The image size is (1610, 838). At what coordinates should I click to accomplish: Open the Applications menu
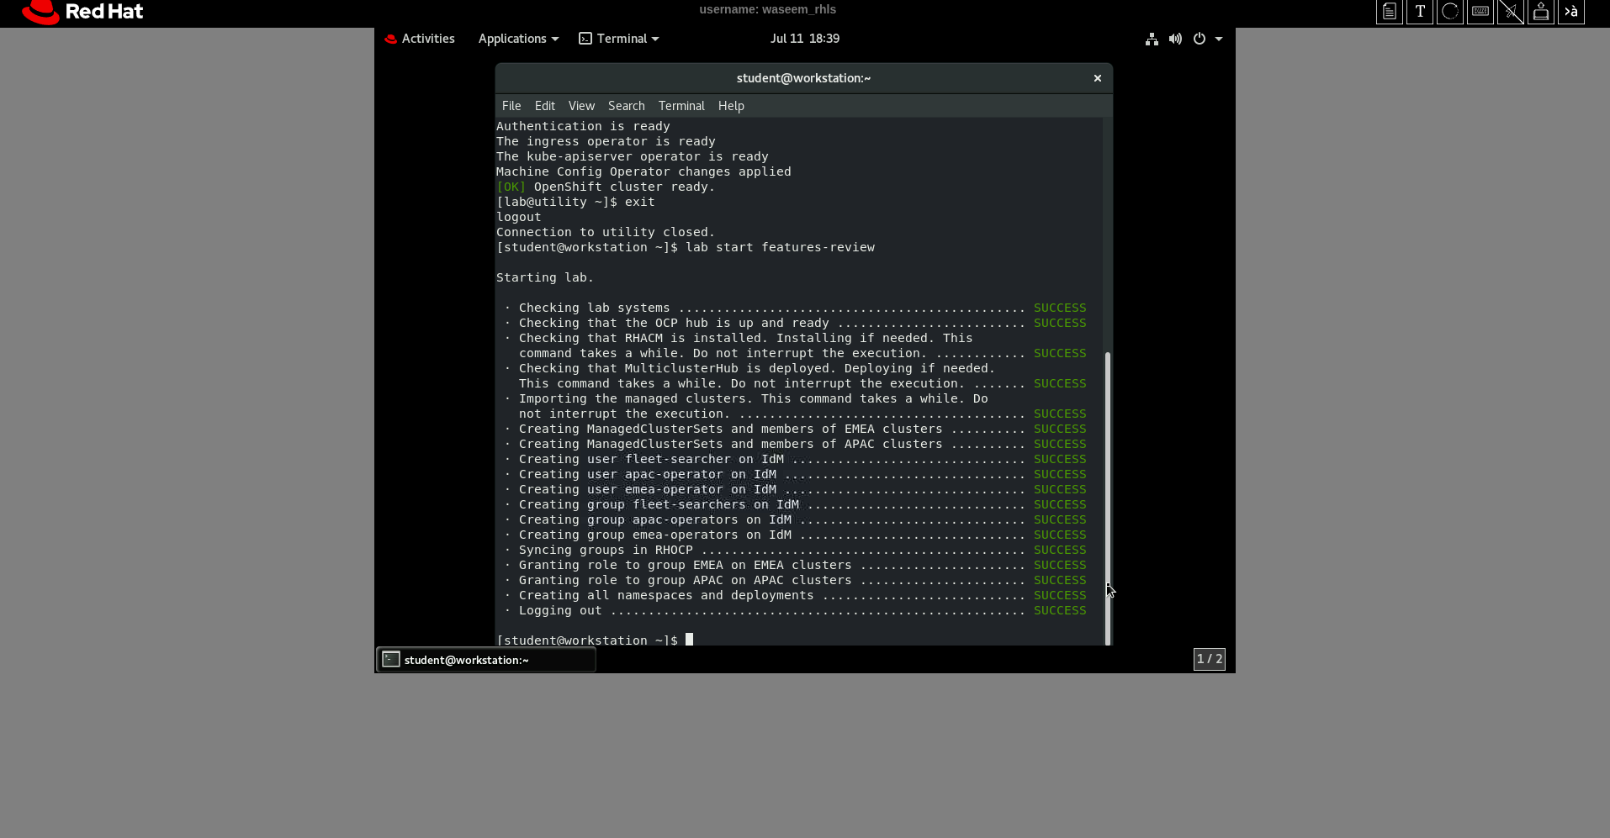(518, 39)
